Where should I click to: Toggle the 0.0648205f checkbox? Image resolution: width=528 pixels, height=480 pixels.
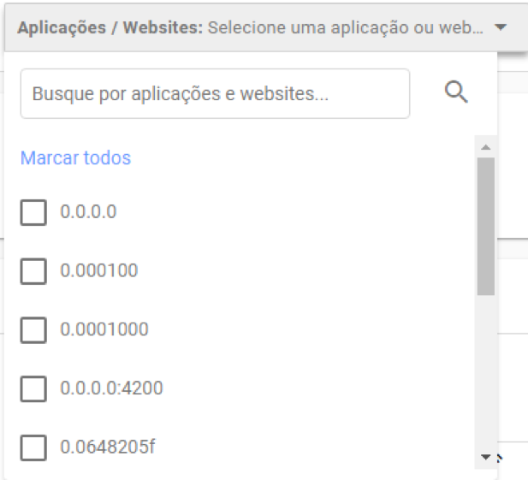(33, 447)
